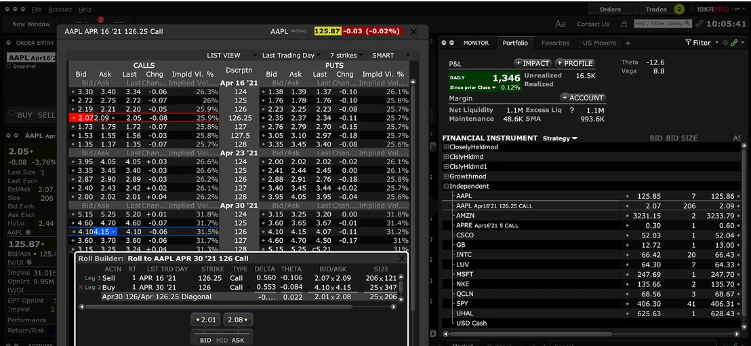Click the up arrow of the Roll Builder legs scrollbar
This screenshot has height=346, width=751.
pyautogui.click(x=401, y=277)
